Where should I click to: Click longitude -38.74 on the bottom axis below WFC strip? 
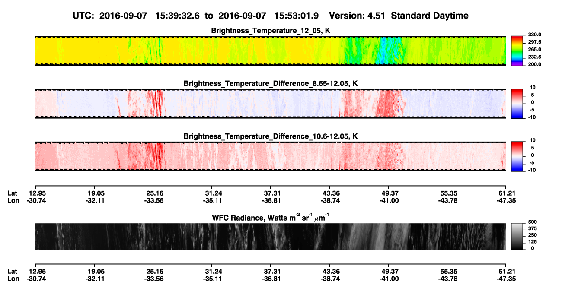329,279
